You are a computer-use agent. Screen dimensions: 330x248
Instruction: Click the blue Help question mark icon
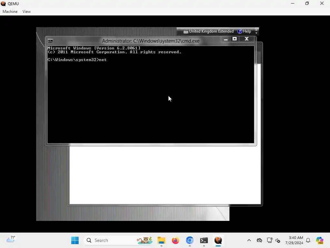pyautogui.click(x=240, y=31)
